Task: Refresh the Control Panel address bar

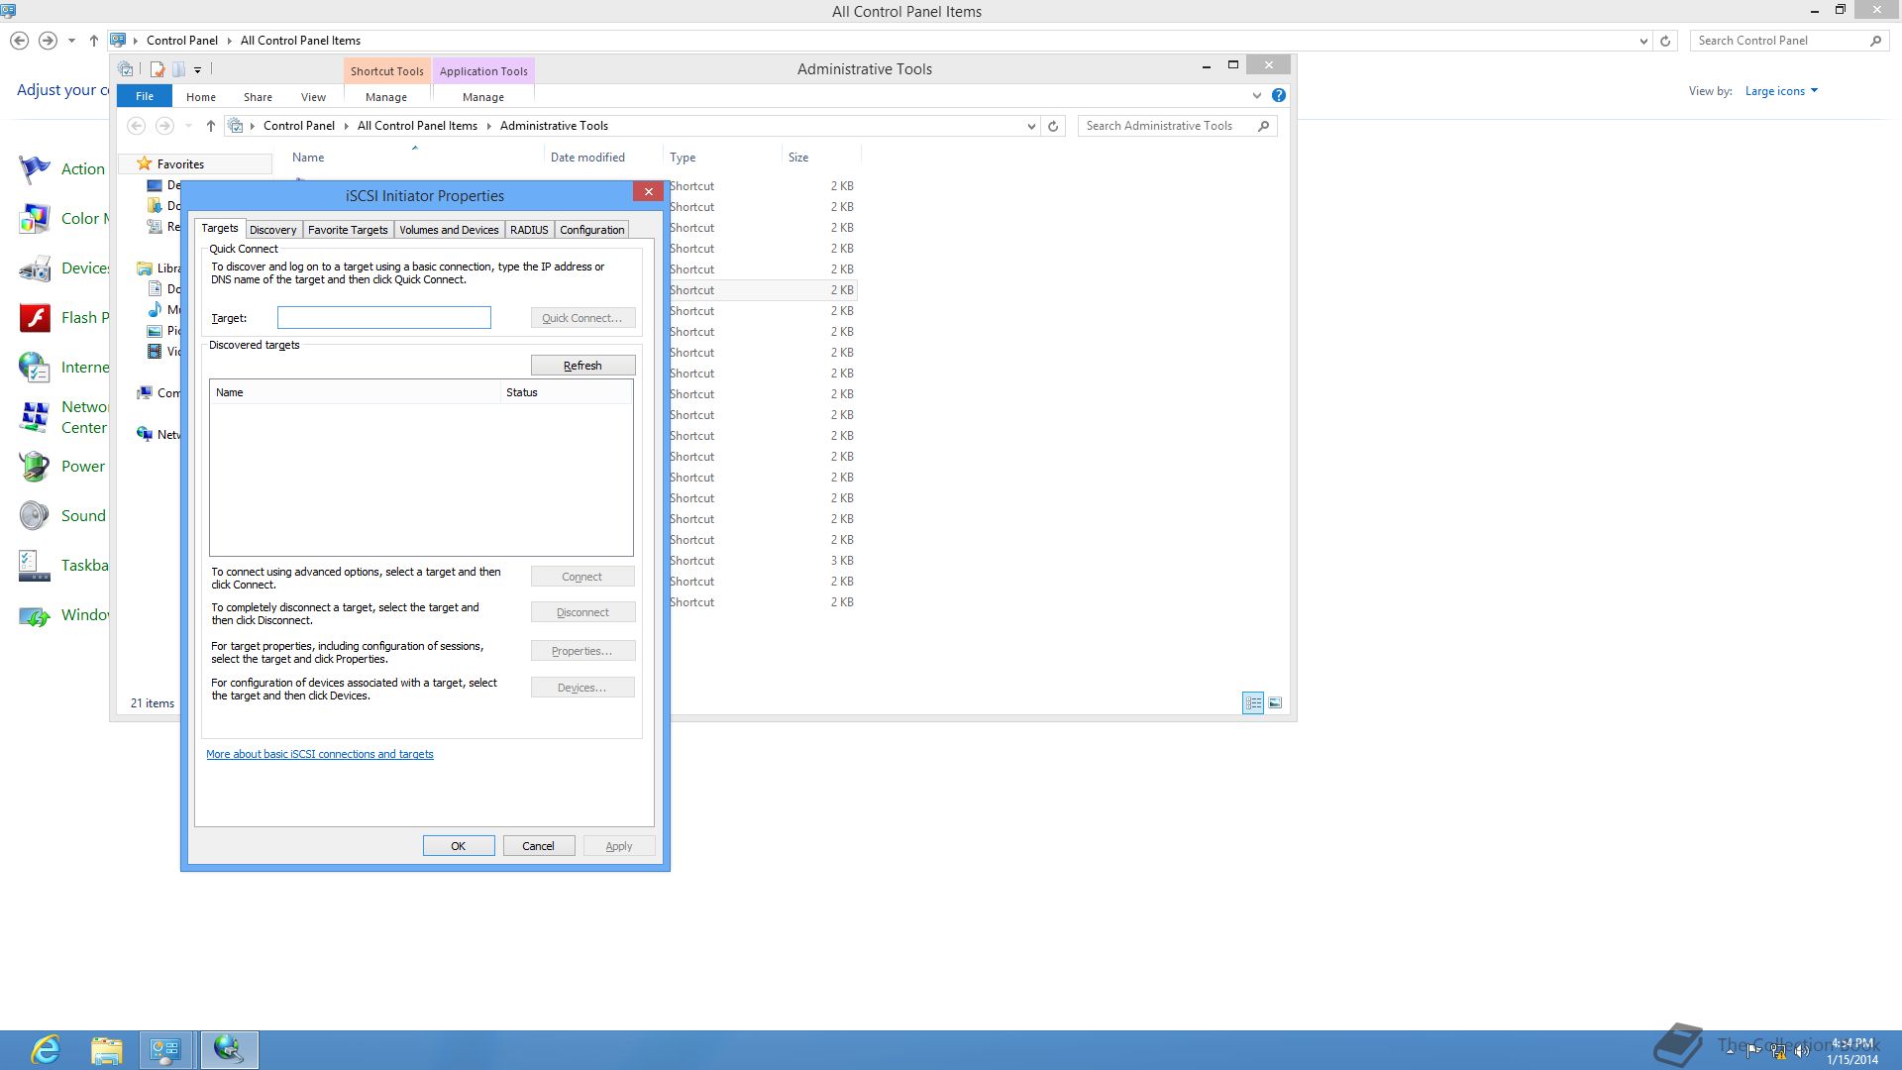Action: 1665,41
